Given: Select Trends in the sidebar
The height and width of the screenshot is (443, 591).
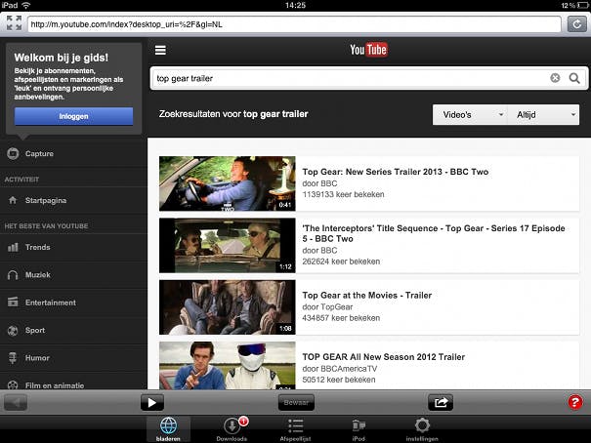Looking at the screenshot, I should pos(37,248).
